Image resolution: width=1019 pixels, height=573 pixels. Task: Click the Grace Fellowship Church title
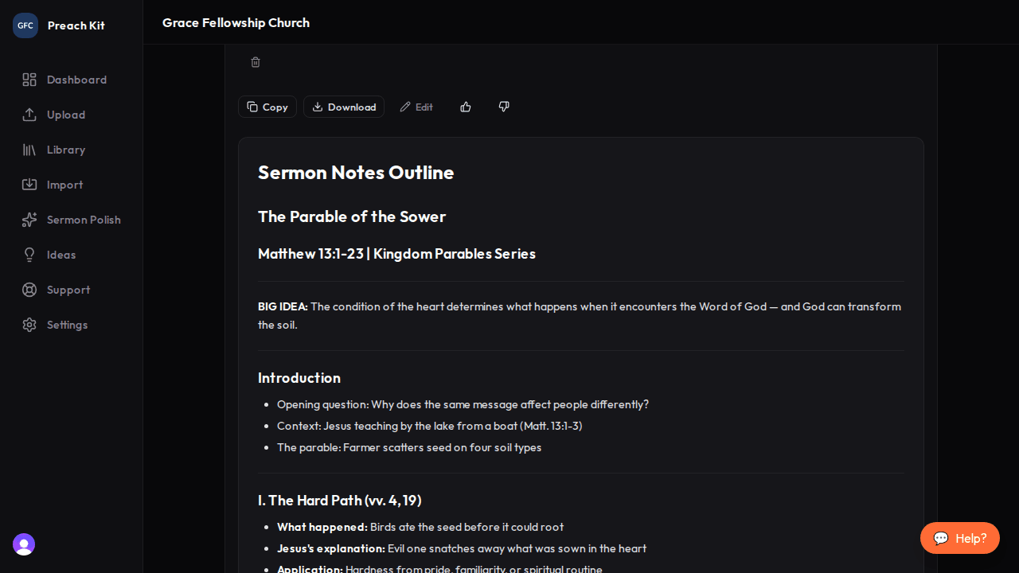[236, 22]
